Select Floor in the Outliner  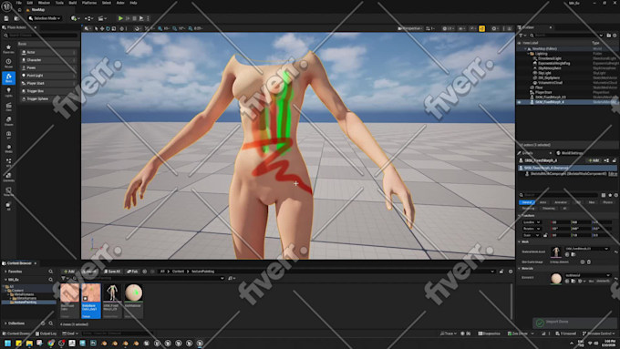click(x=539, y=87)
